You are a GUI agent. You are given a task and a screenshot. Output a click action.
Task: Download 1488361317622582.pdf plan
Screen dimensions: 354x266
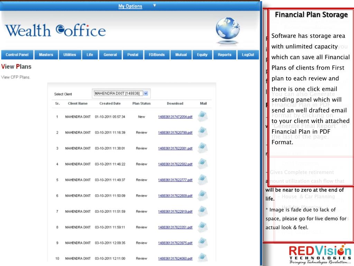(175, 164)
